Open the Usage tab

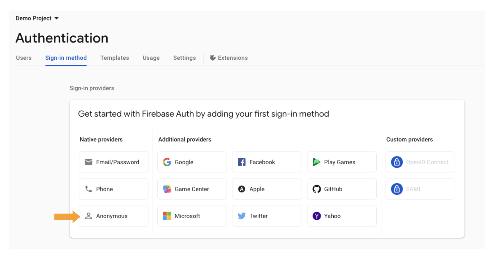[x=151, y=58]
